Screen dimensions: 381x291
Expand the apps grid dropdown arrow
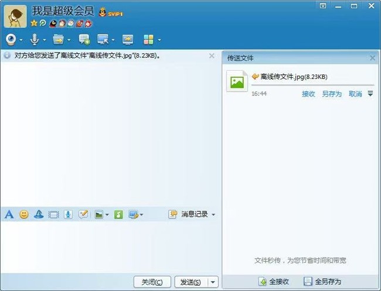[159, 40]
